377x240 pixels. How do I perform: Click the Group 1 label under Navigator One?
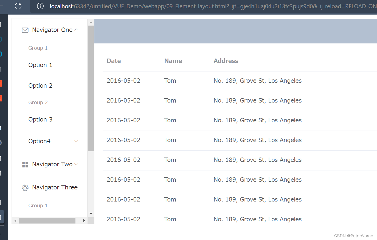pyautogui.click(x=38, y=48)
